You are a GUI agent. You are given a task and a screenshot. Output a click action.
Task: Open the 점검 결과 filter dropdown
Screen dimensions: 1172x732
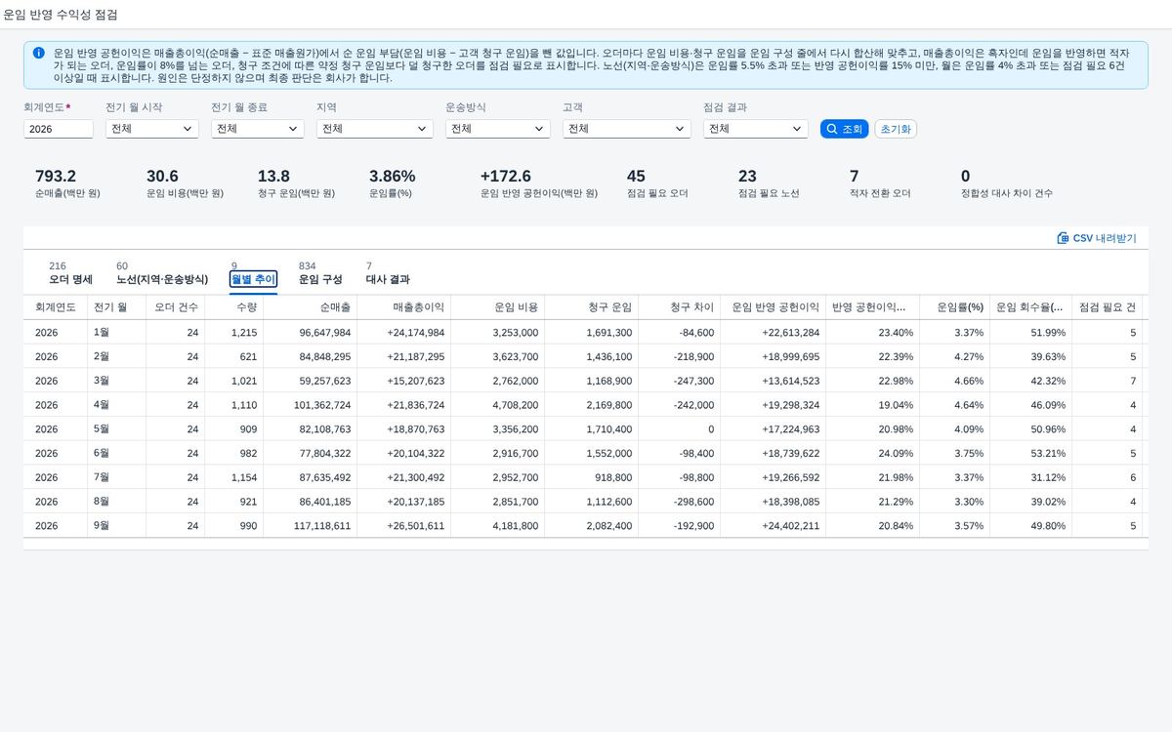click(755, 129)
